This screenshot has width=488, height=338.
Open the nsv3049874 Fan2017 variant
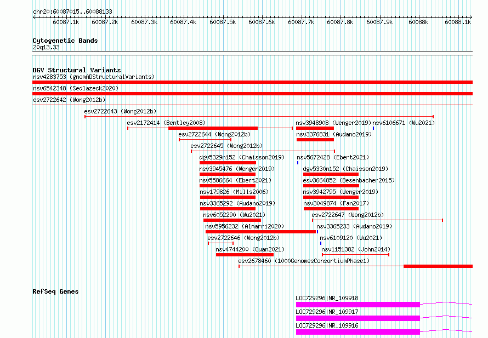336,203
